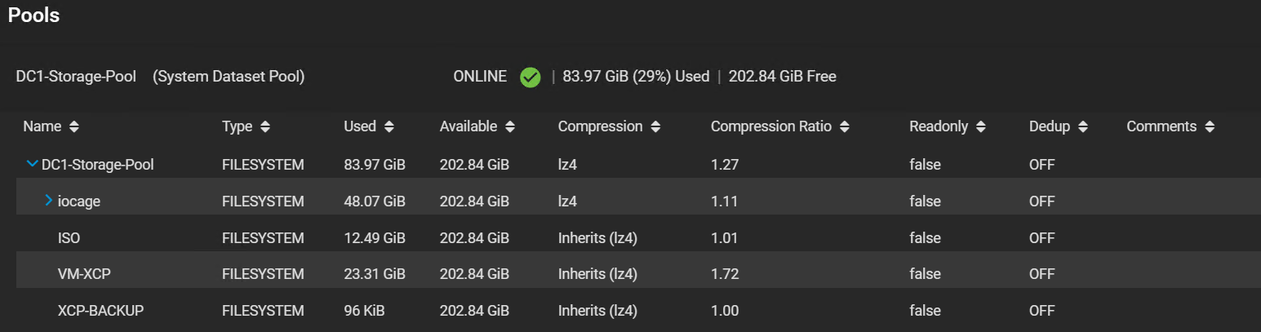Click the iocage dataset name
1261x332 pixels.
79,201
